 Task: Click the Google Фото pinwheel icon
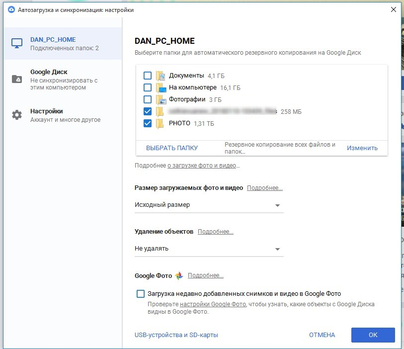(x=179, y=275)
